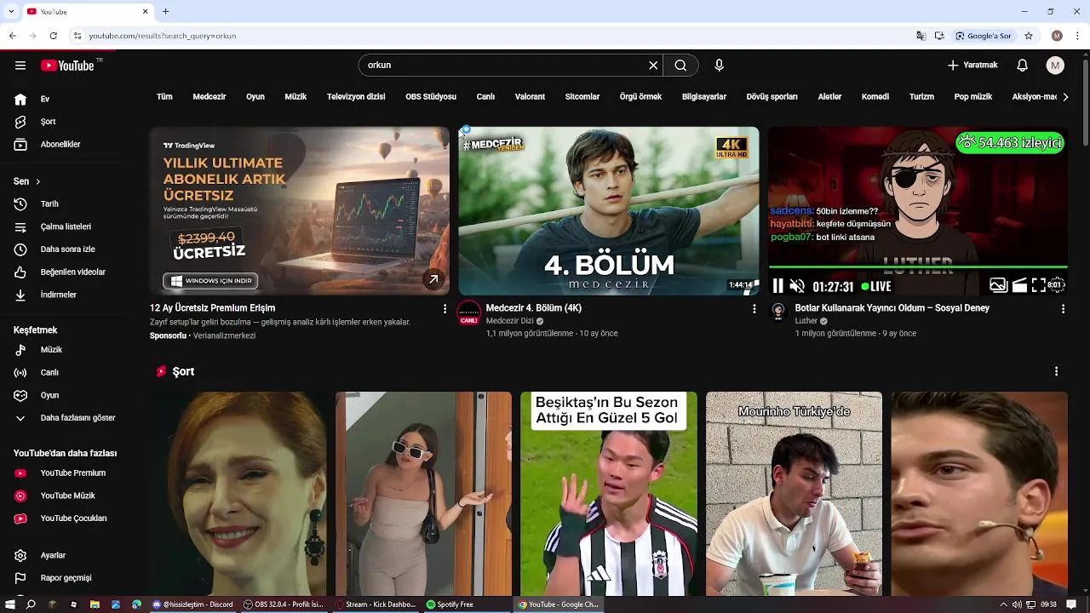Switch to Discord in taskbar
The height and width of the screenshot is (613, 1090).
pyautogui.click(x=192, y=604)
